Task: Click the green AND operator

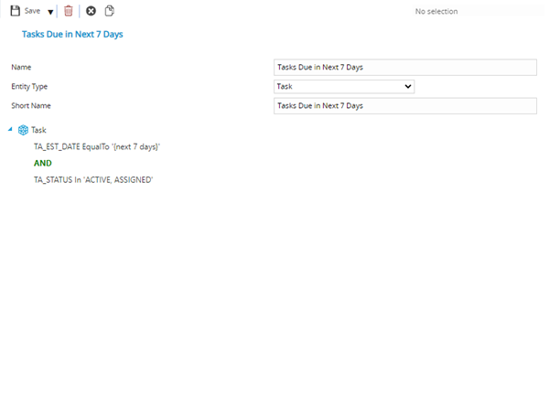Action: [43, 163]
